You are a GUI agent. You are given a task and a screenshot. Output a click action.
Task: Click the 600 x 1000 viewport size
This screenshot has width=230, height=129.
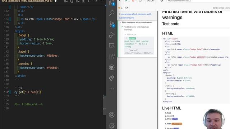tap(218, 8)
